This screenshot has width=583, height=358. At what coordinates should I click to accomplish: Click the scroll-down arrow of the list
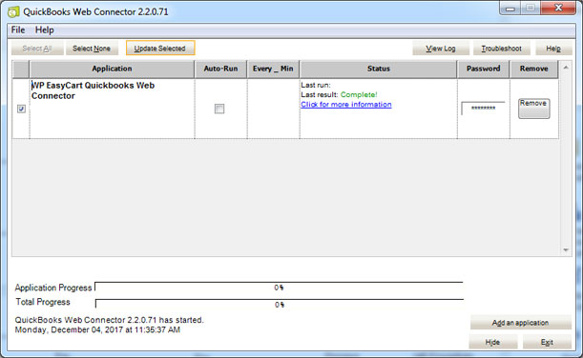pos(566,250)
